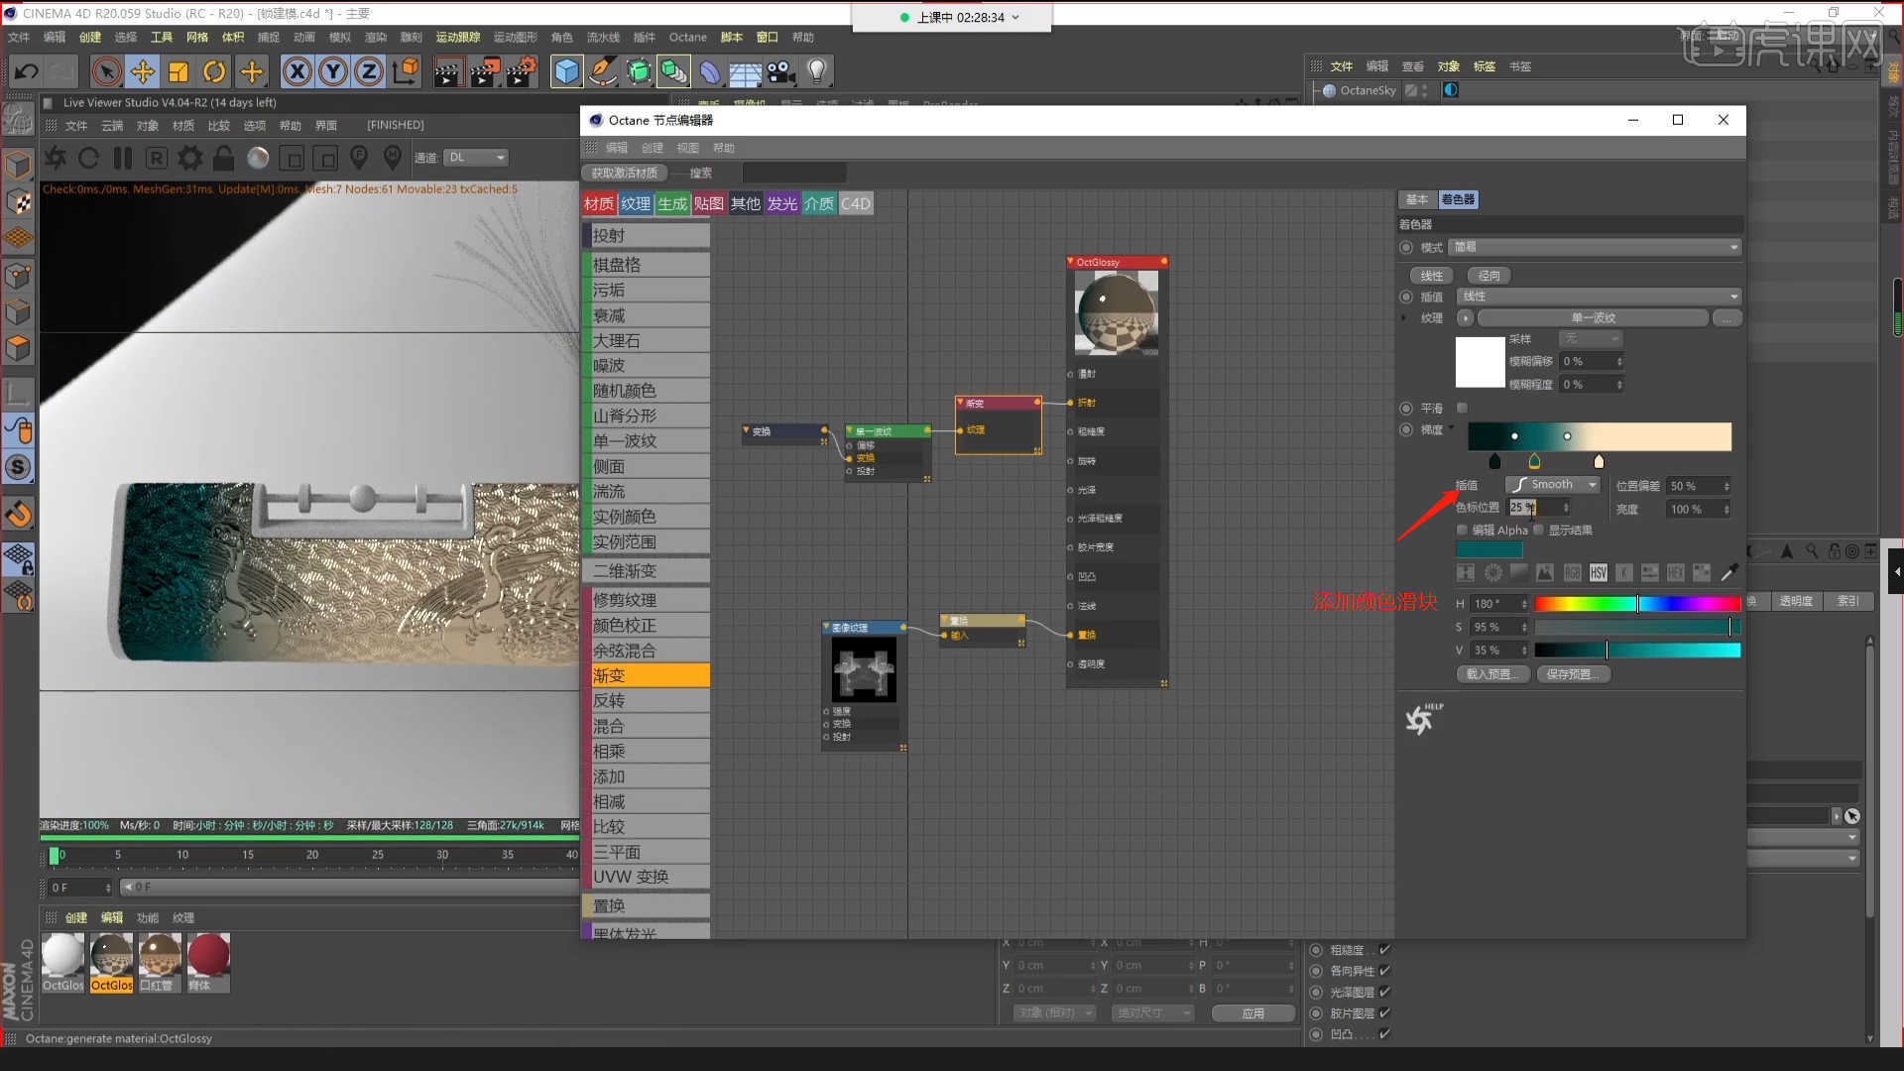Open the 采样 dropdown
The image size is (1904, 1071).
tap(1591, 339)
